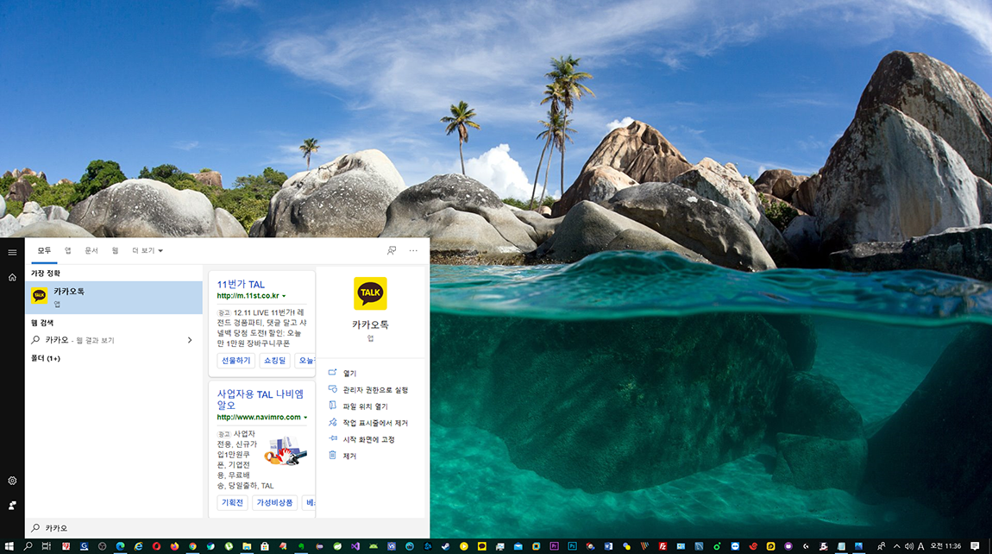Open Adobe Premiere Pro from the taskbar
This screenshot has width=992, height=554.
pyautogui.click(x=554, y=545)
